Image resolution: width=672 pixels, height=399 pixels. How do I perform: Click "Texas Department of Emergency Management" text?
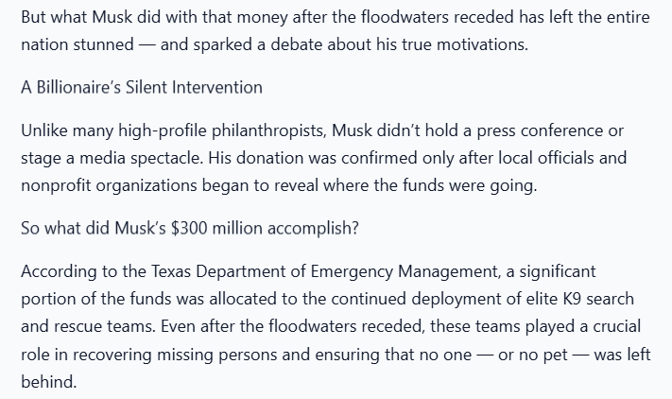(325, 271)
